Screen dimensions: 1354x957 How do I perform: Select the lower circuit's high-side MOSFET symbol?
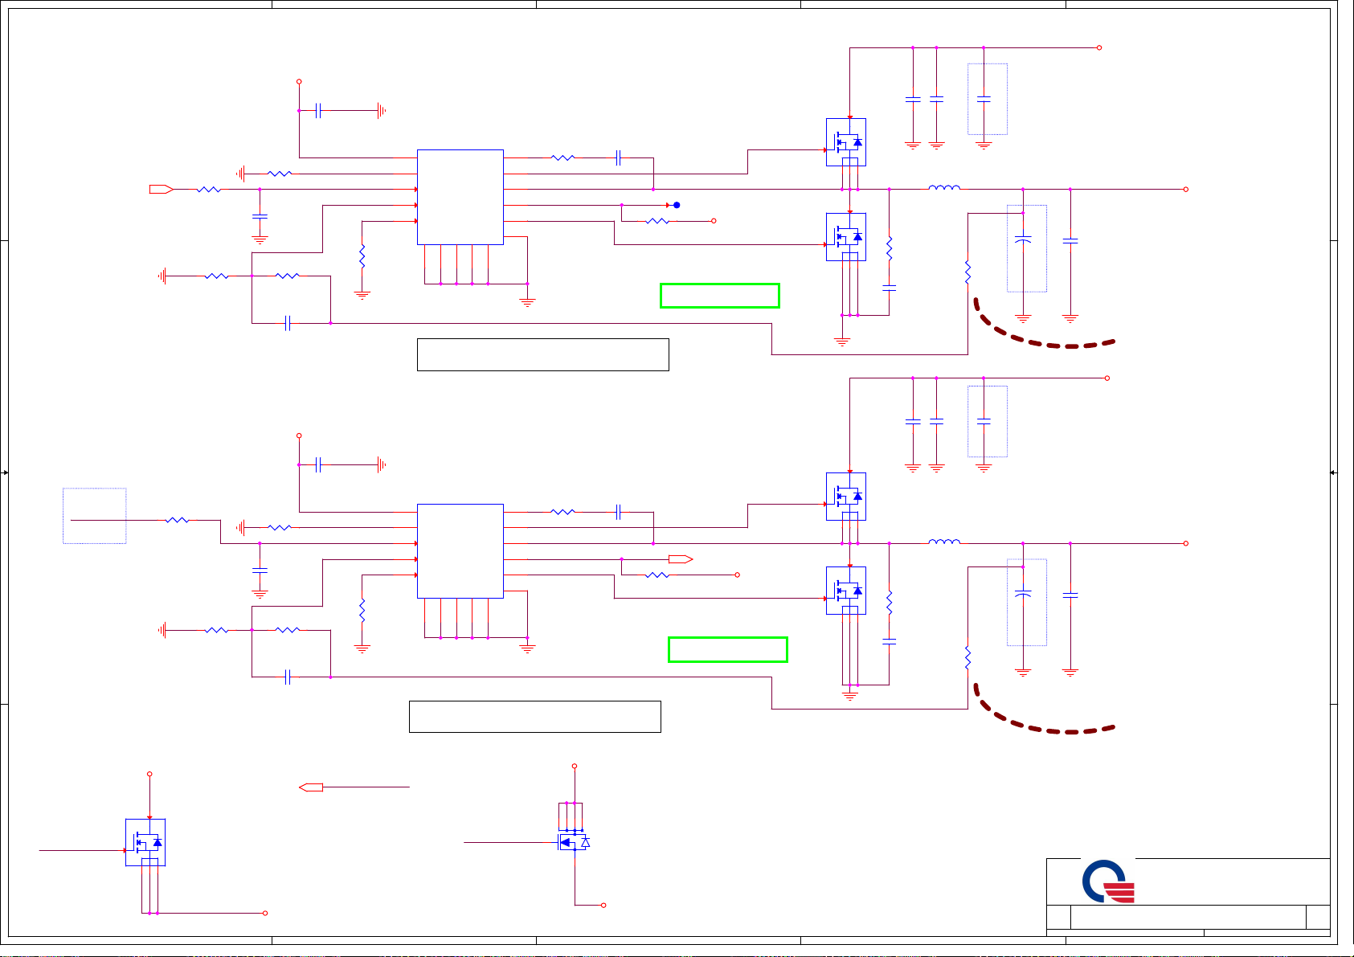[846, 497]
